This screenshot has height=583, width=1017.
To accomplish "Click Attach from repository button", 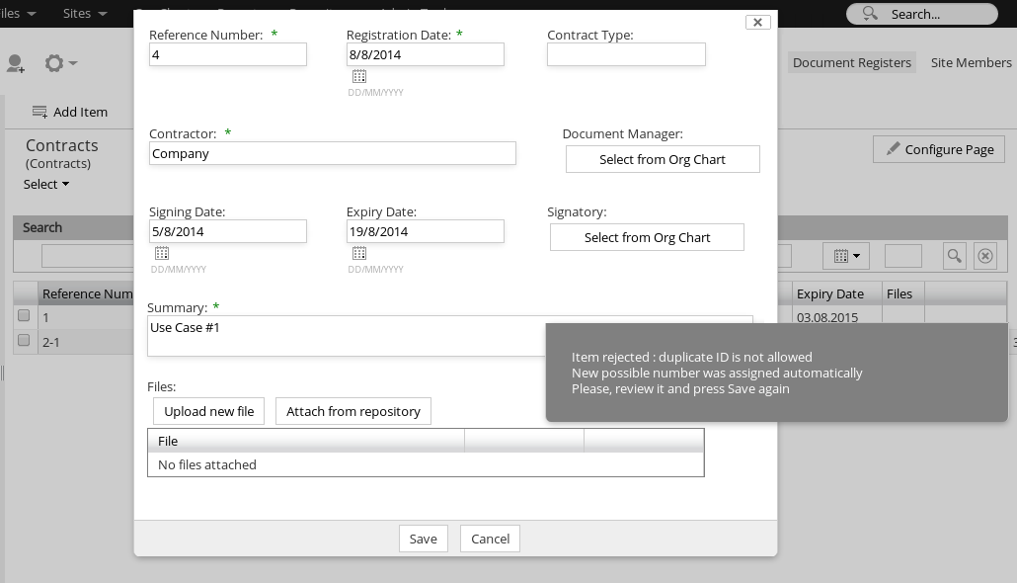I will pos(353,411).
